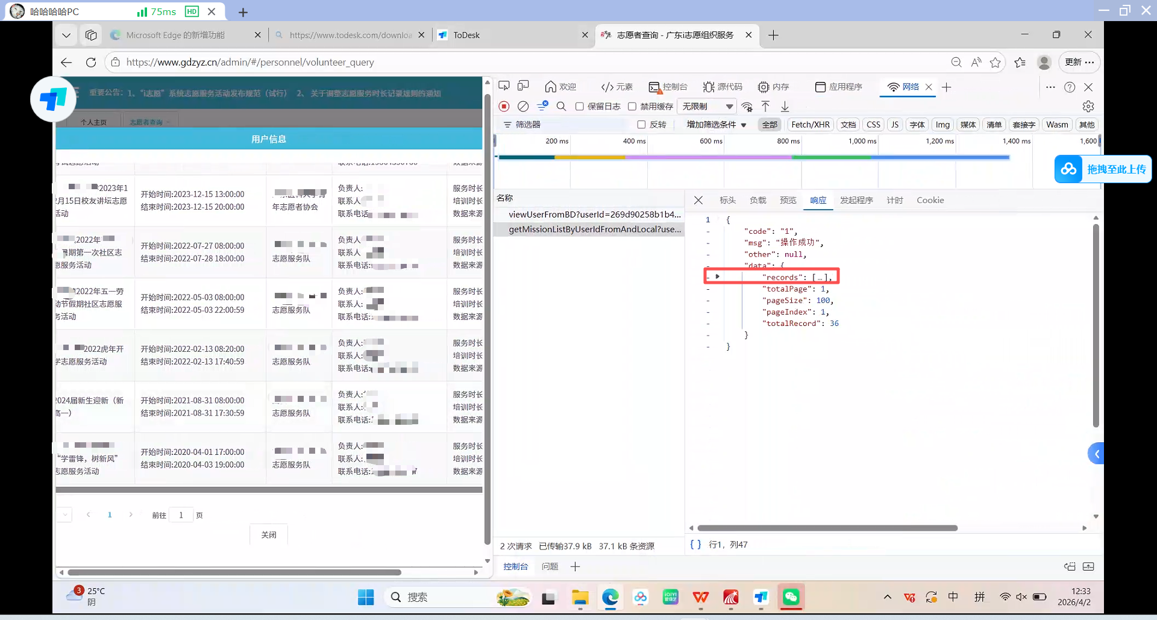Expand the blue side panel arrow

coord(1096,454)
